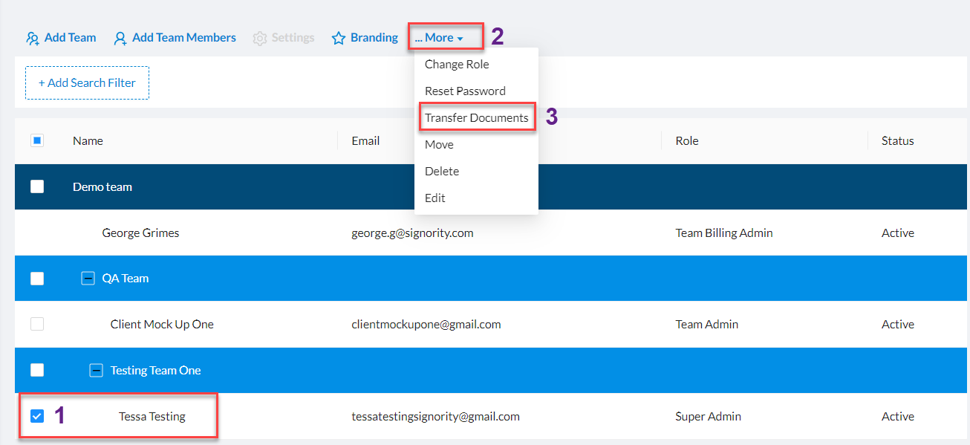Uncheck Tessa Testing's row checkbox
Screen dimensions: 970x445
(x=37, y=416)
